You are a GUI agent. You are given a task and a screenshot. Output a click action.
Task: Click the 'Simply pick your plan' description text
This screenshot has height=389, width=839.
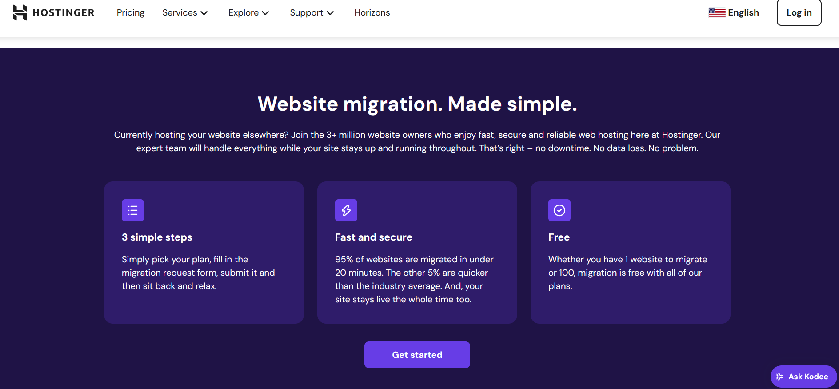[x=198, y=273]
